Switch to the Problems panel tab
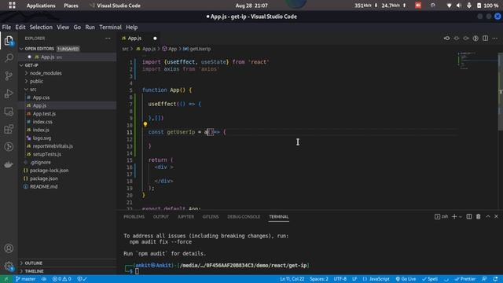The image size is (503, 283). pos(134,217)
